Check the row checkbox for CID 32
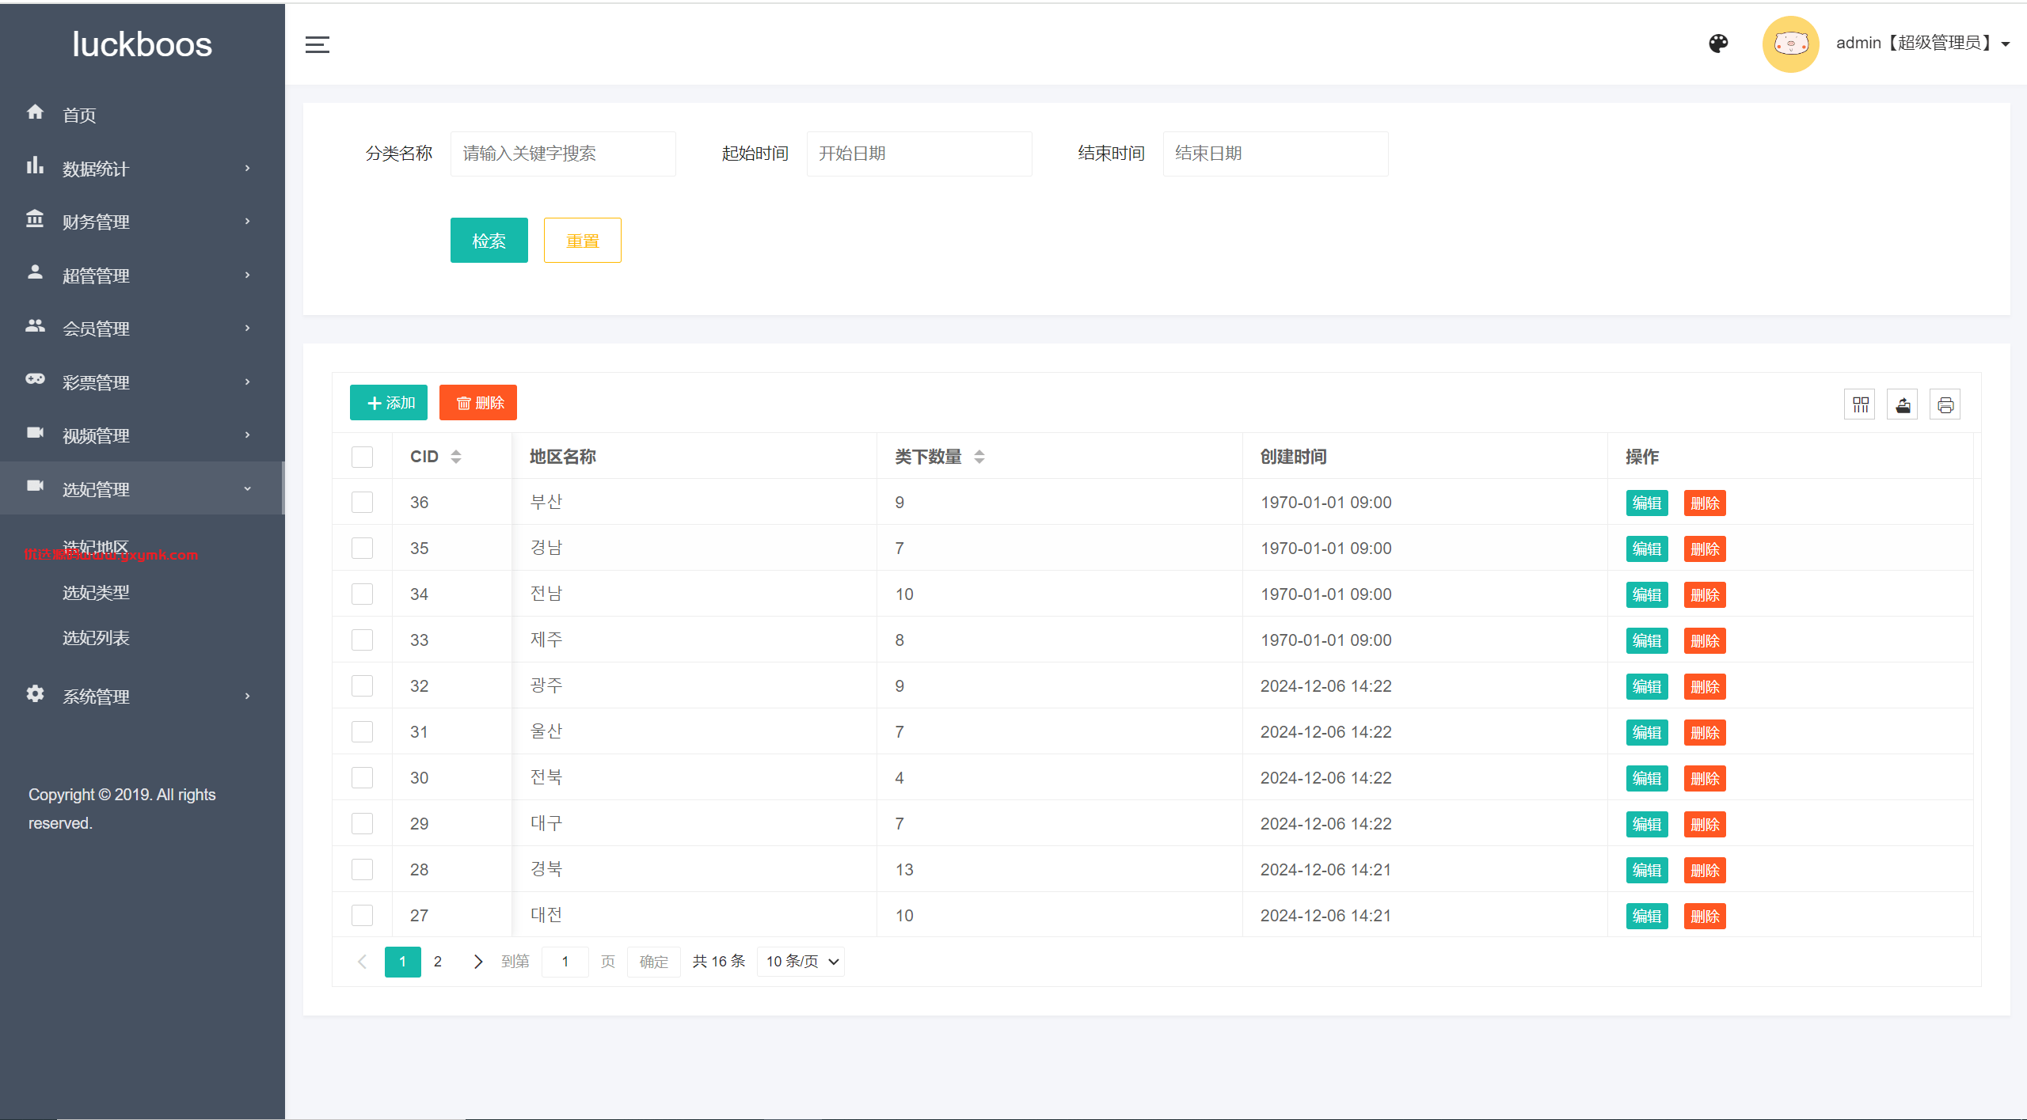Image resolution: width=2027 pixels, height=1120 pixels. coord(362,686)
